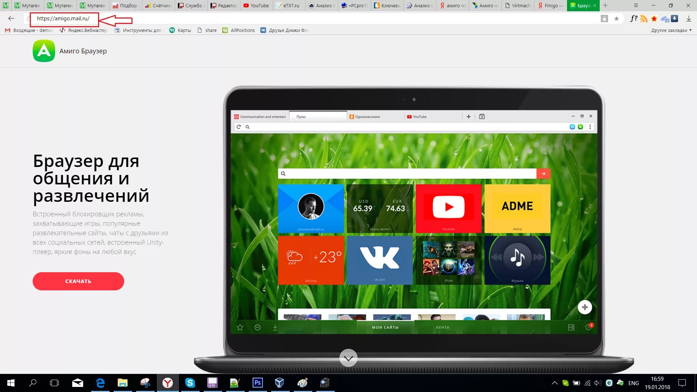Close the active Браузер tab

click(595, 5)
